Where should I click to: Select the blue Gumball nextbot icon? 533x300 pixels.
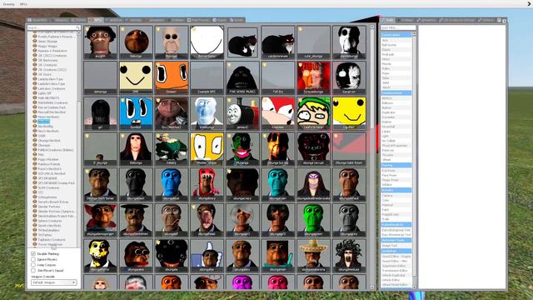(x=136, y=113)
